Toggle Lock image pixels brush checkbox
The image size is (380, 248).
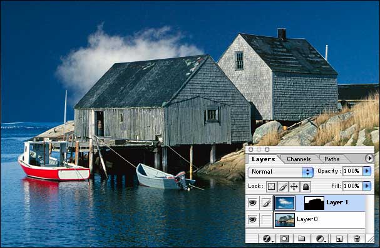click(x=283, y=187)
